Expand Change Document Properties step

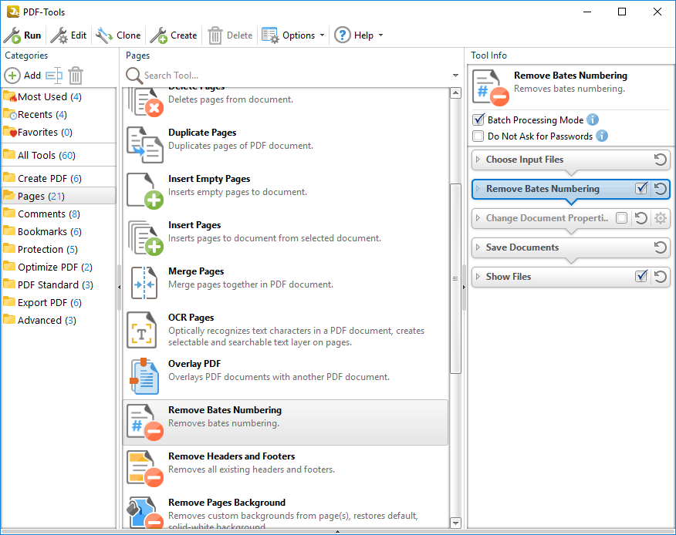(478, 218)
